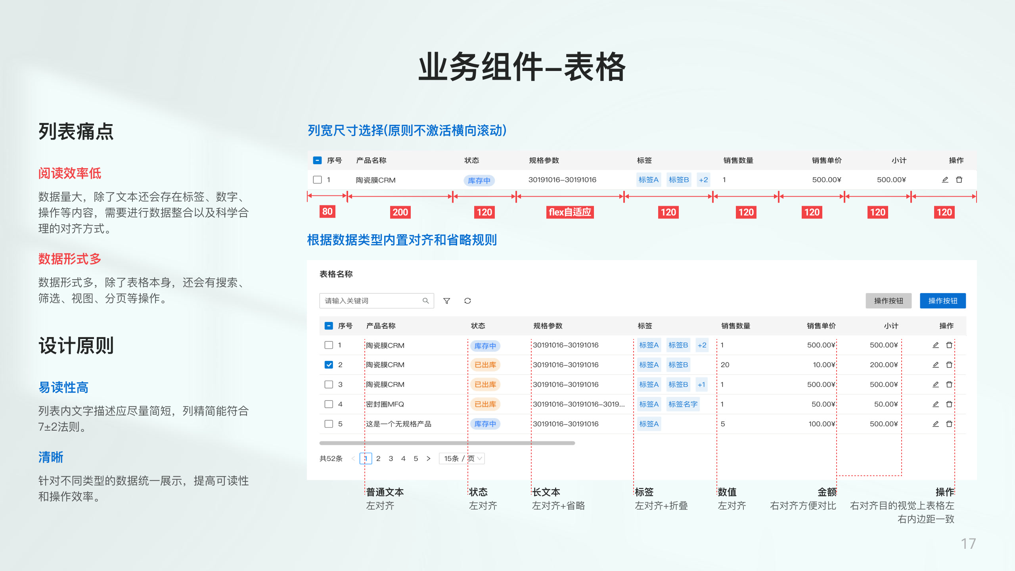Edit row 3 with pencil icon
The height and width of the screenshot is (571, 1015).
tap(936, 384)
